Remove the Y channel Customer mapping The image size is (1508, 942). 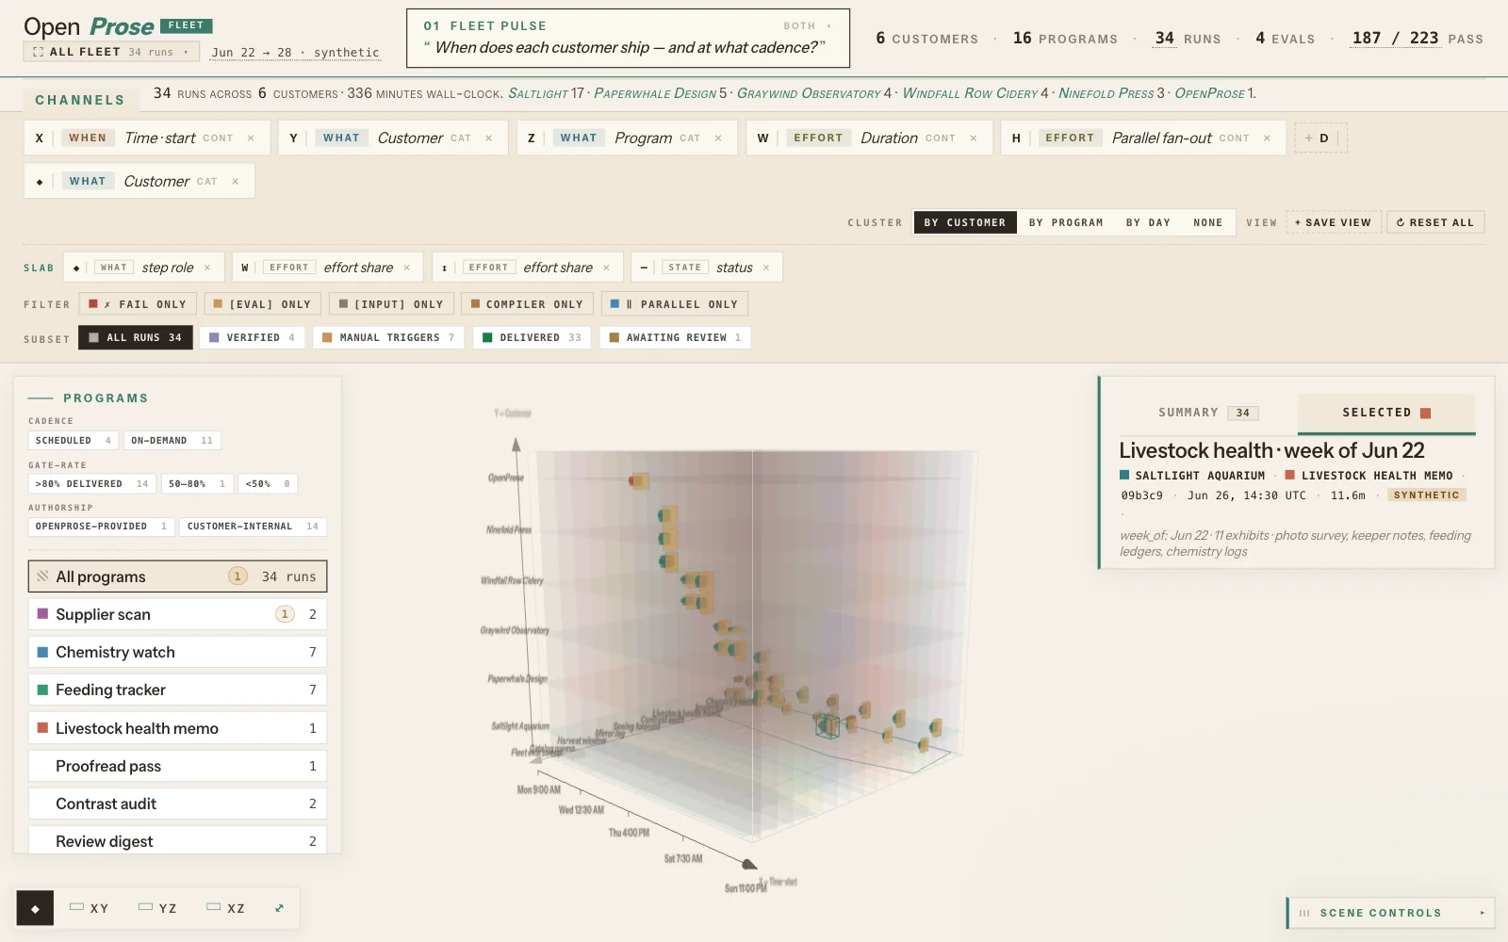[x=488, y=138]
